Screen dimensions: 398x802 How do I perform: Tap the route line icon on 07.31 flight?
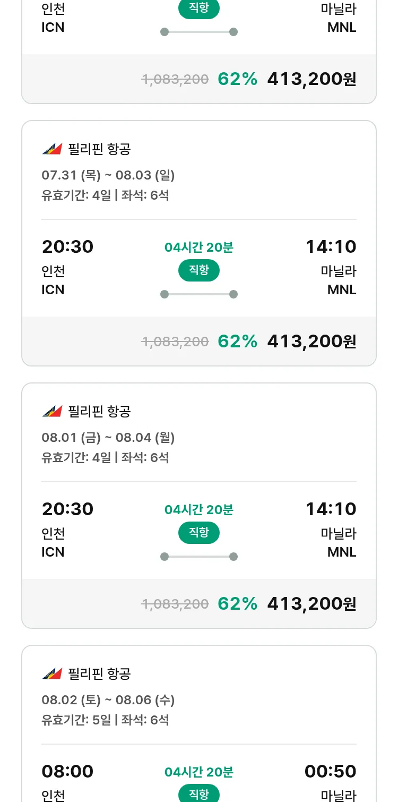point(198,294)
